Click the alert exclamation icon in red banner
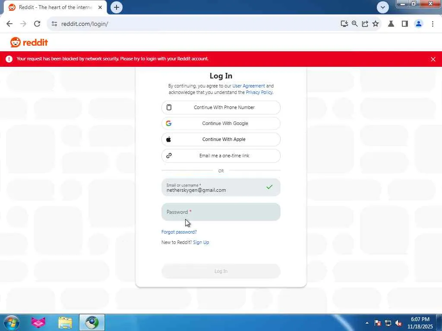Screen dimensions: 442x331 [9, 59]
